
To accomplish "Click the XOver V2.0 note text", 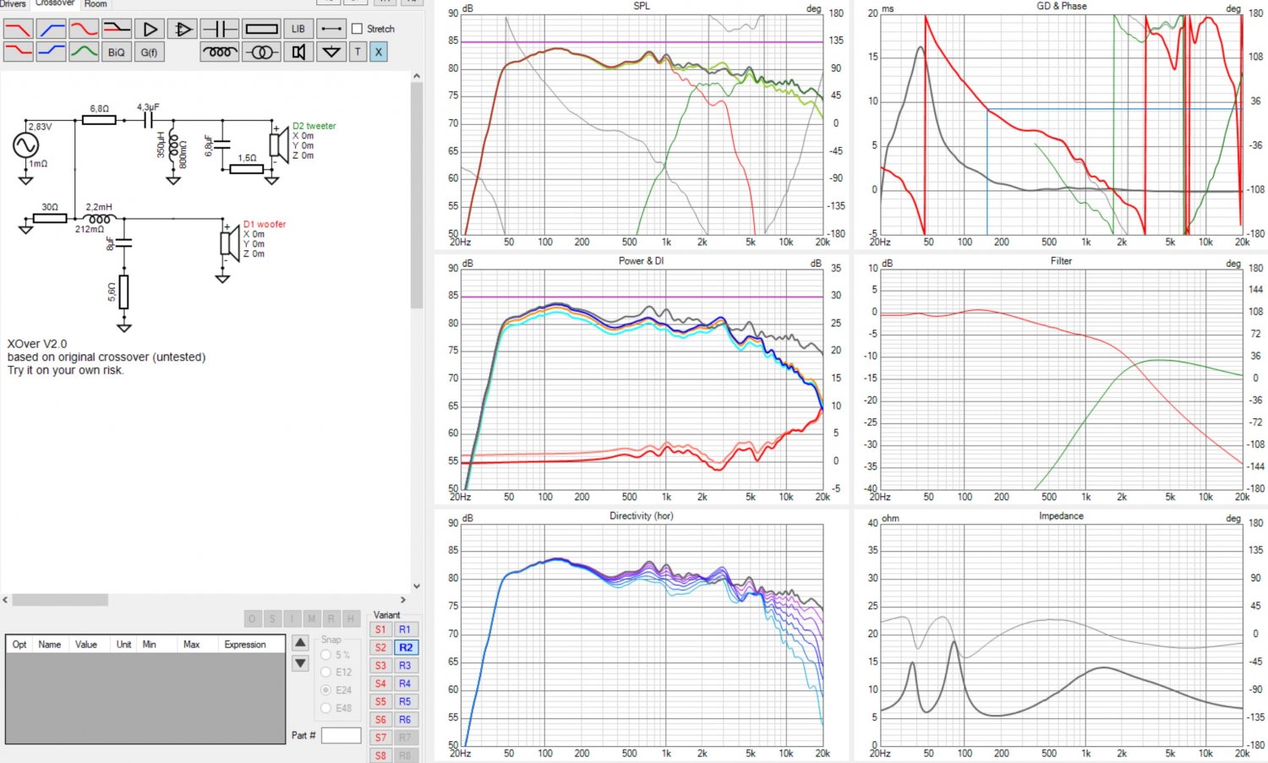I will (x=37, y=344).
